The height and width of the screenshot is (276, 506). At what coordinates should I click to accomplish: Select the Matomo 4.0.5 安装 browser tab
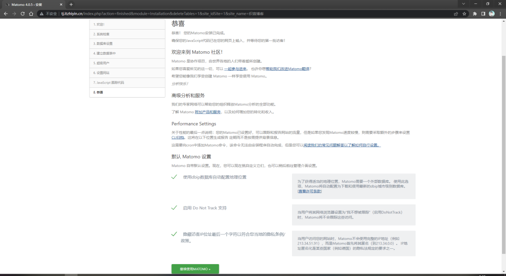[34, 4]
